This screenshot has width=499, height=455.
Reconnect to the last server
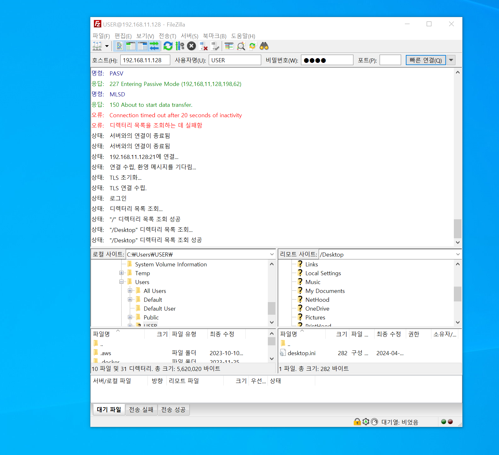215,46
